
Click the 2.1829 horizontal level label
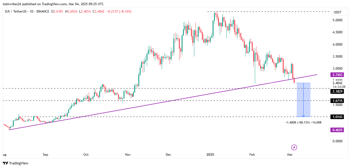(x=337, y=92)
